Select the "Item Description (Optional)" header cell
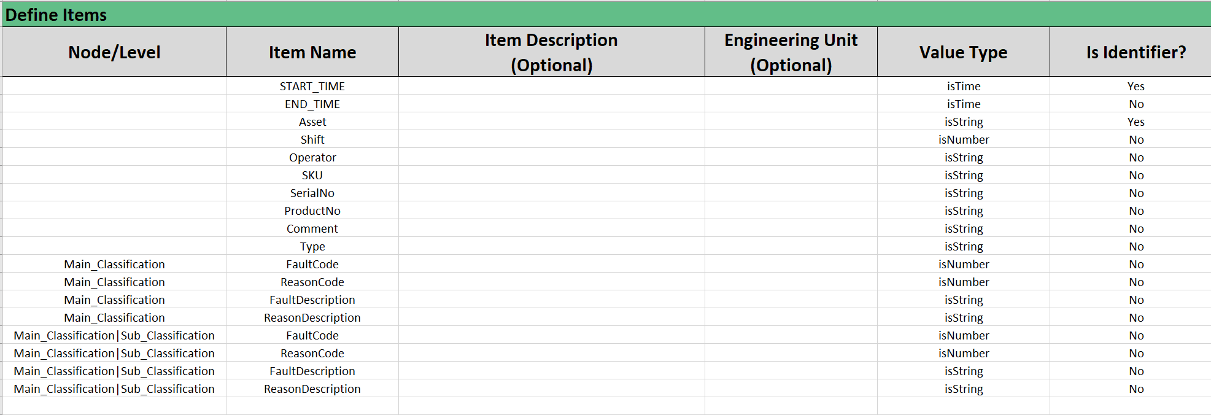 pos(551,52)
